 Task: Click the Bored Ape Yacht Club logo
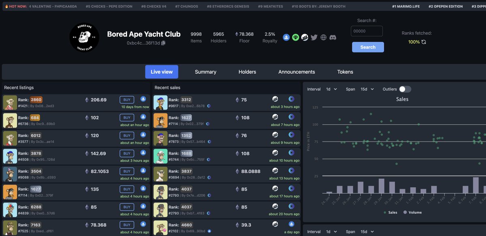click(x=84, y=37)
